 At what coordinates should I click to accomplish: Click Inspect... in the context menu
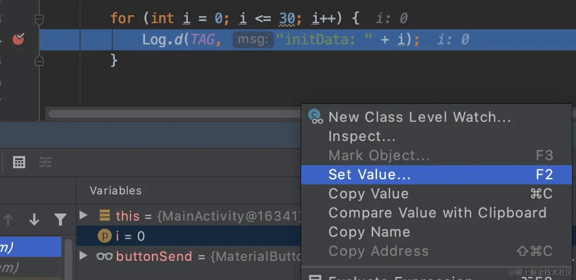pos(362,136)
